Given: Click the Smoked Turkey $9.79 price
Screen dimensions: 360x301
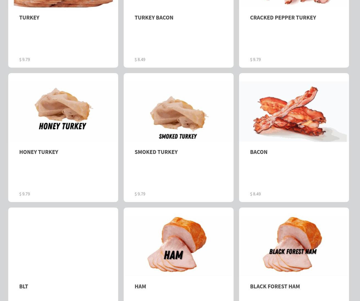Looking at the screenshot, I should tap(140, 194).
